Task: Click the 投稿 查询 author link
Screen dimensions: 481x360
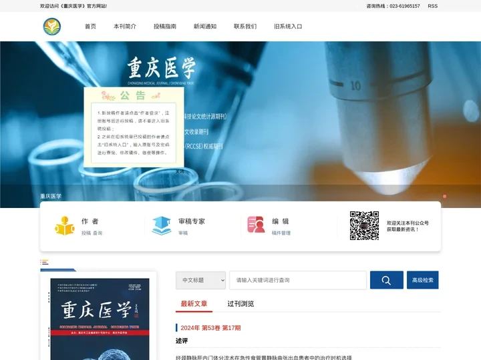Action: tap(92, 233)
